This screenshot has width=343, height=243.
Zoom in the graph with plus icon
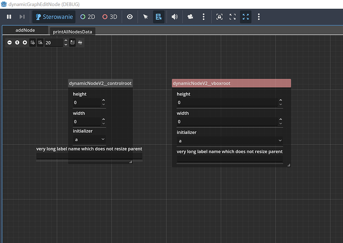coord(25,43)
